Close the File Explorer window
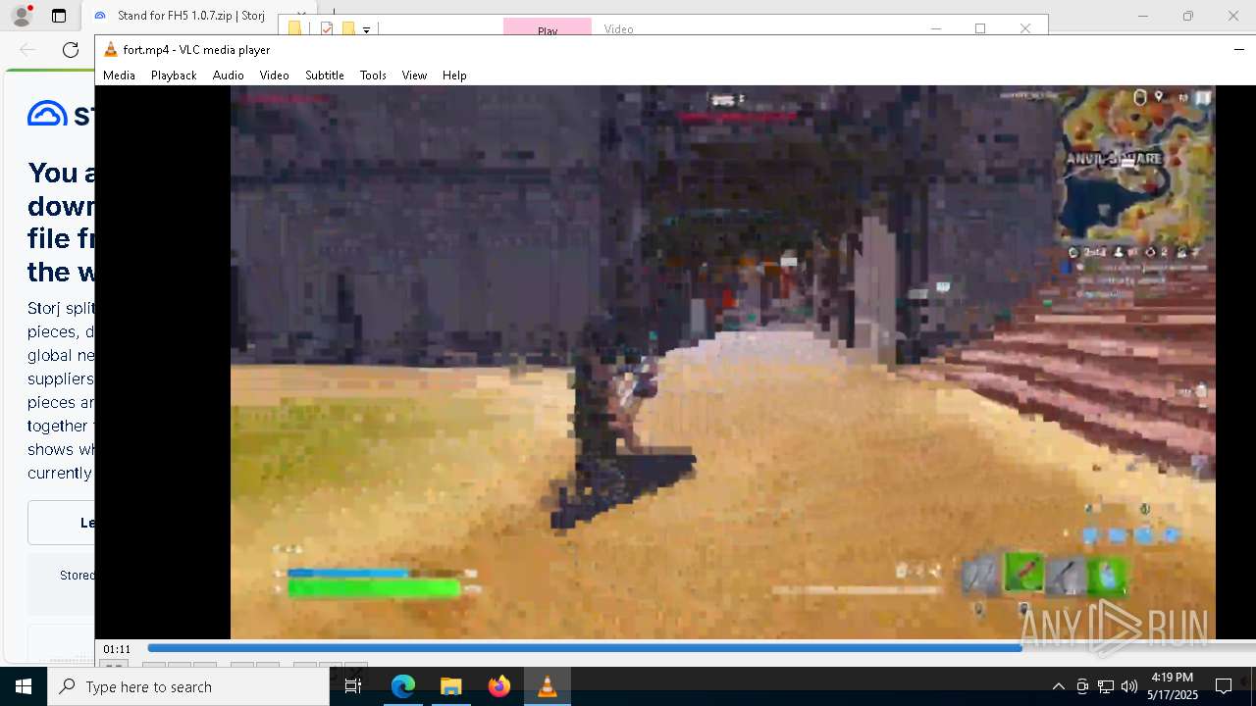1256x706 pixels. pos(1025,28)
